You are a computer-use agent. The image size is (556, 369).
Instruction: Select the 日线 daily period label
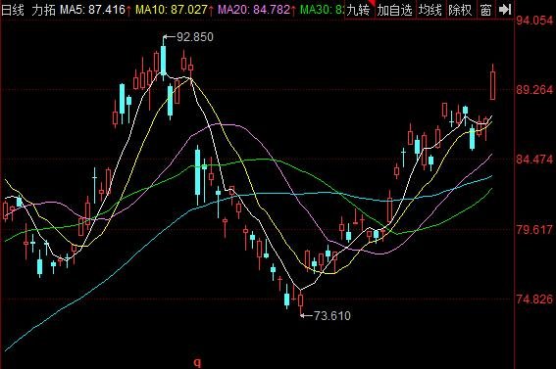coord(13,10)
